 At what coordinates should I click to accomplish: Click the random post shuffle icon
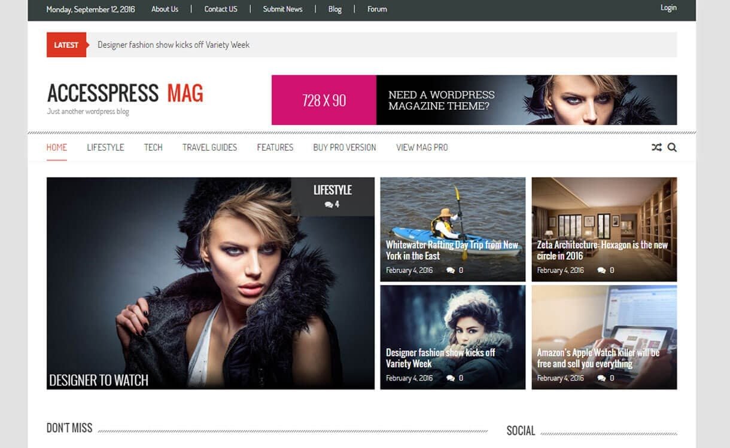[656, 147]
